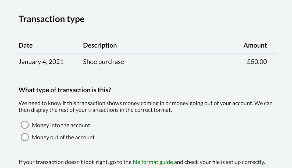Click the 'We need to know' explanation line

click(x=145, y=103)
